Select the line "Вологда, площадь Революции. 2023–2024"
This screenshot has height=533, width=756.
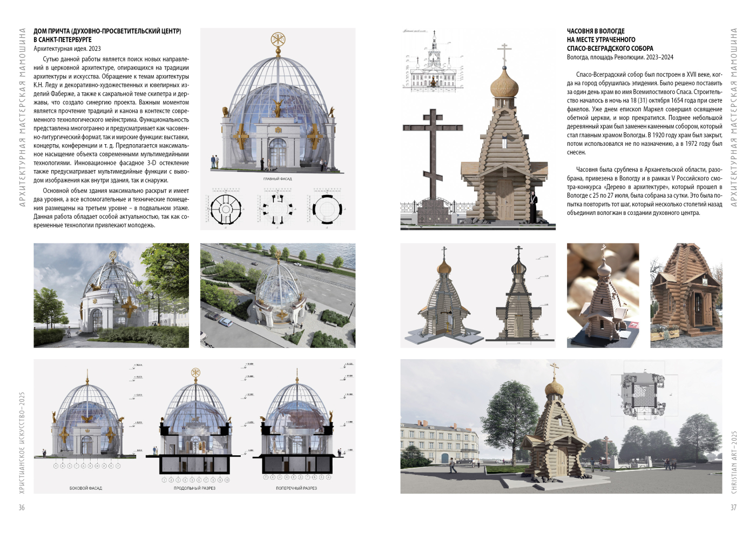(620, 57)
